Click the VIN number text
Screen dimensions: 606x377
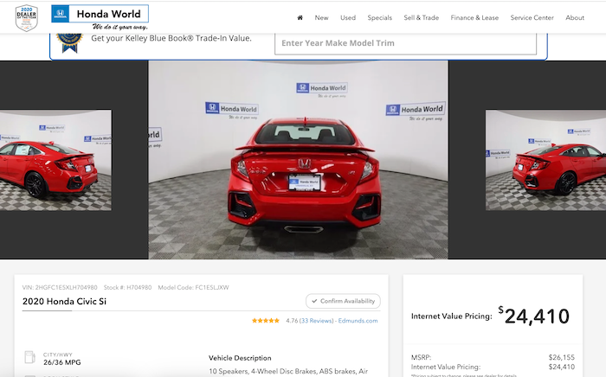(60, 287)
